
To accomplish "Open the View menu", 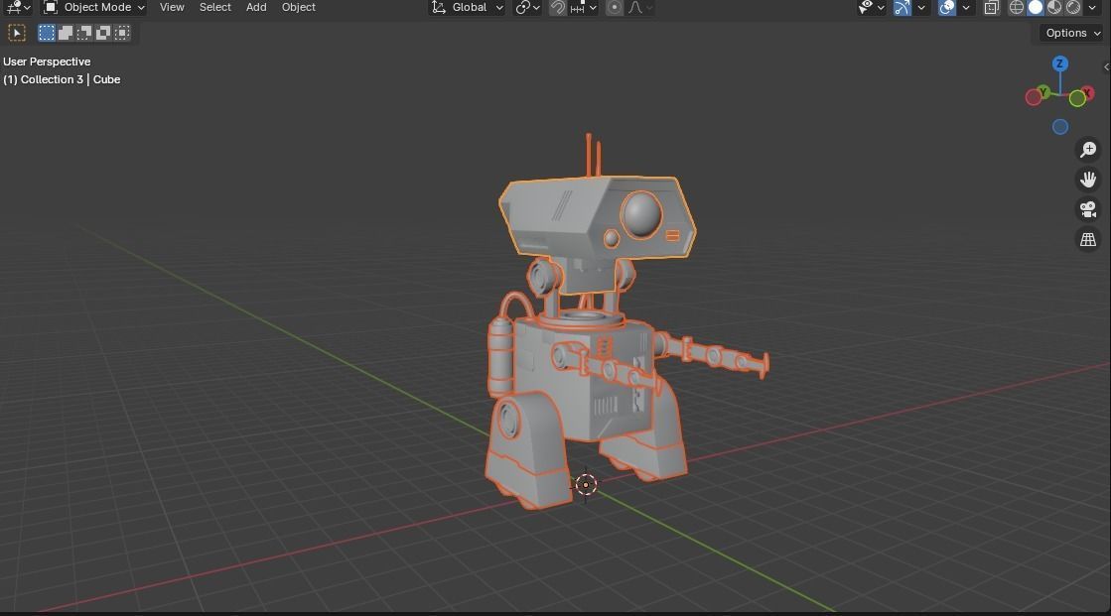I will [172, 7].
